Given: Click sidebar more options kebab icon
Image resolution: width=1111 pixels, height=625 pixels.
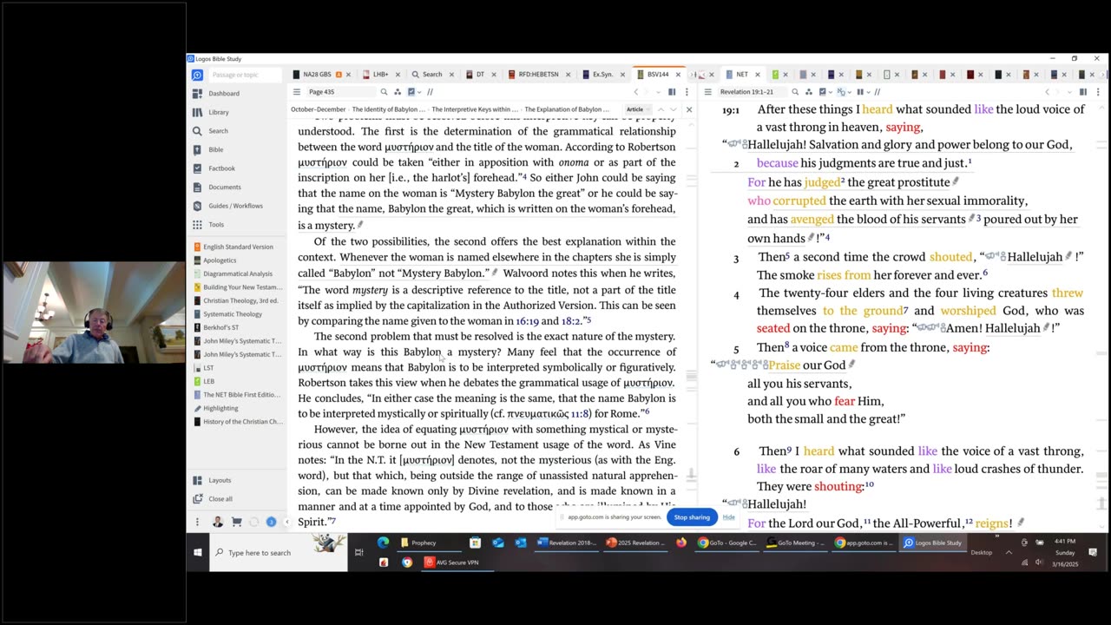Looking at the screenshot, I should tap(197, 522).
